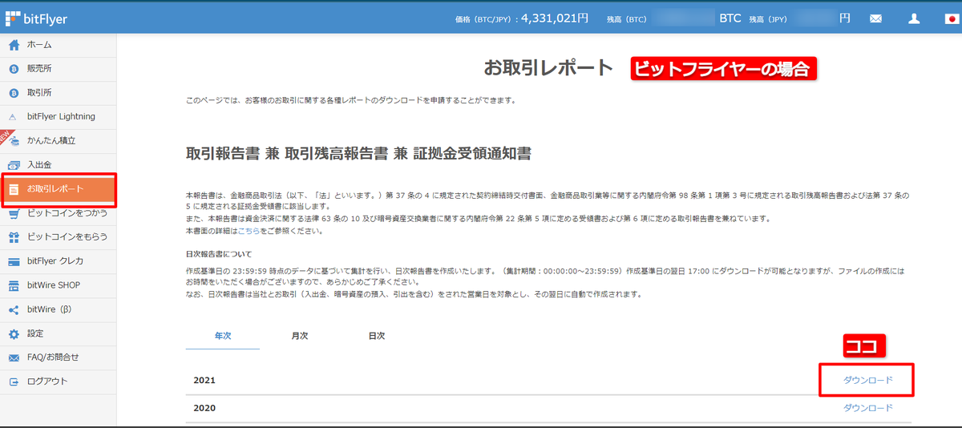Open ビットコインをもらう menu item
The width and height of the screenshot is (962, 428).
(67, 237)
